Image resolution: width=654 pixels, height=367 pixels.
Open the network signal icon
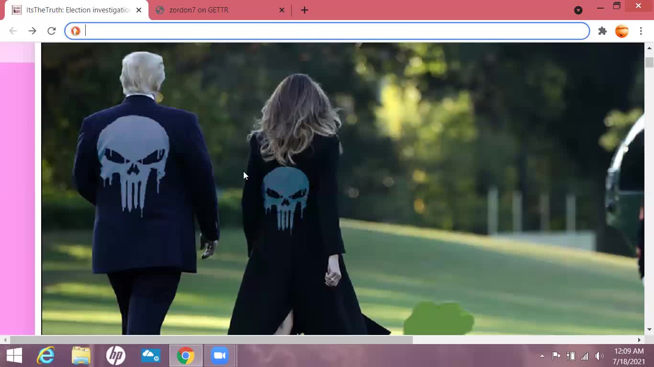click(585, 356)
